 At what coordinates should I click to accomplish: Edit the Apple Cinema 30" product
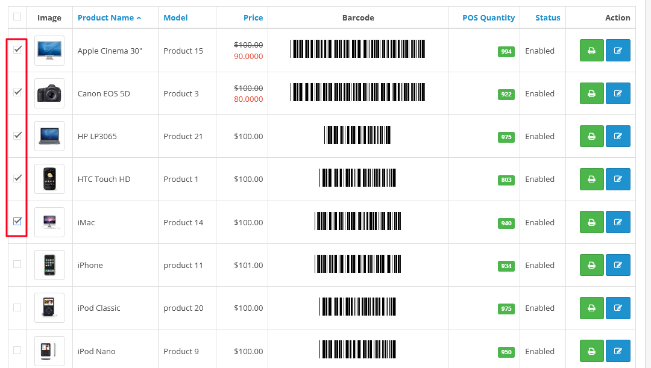tap(618, 51)
